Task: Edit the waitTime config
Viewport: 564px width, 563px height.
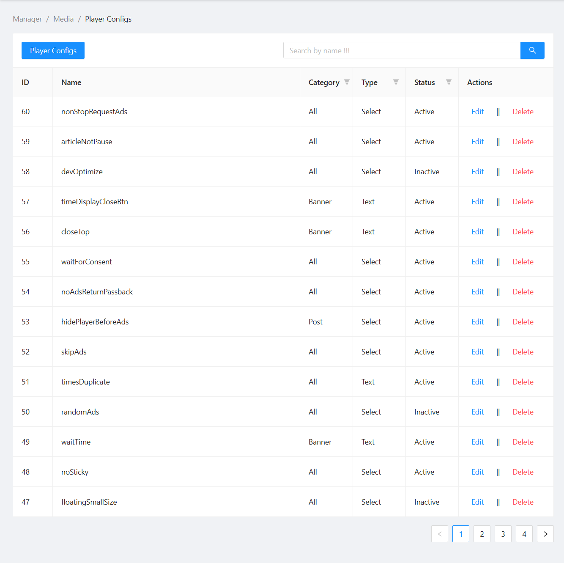Action: point(478,442)
